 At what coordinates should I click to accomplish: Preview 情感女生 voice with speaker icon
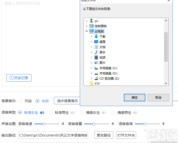click(x=104, y=113)
